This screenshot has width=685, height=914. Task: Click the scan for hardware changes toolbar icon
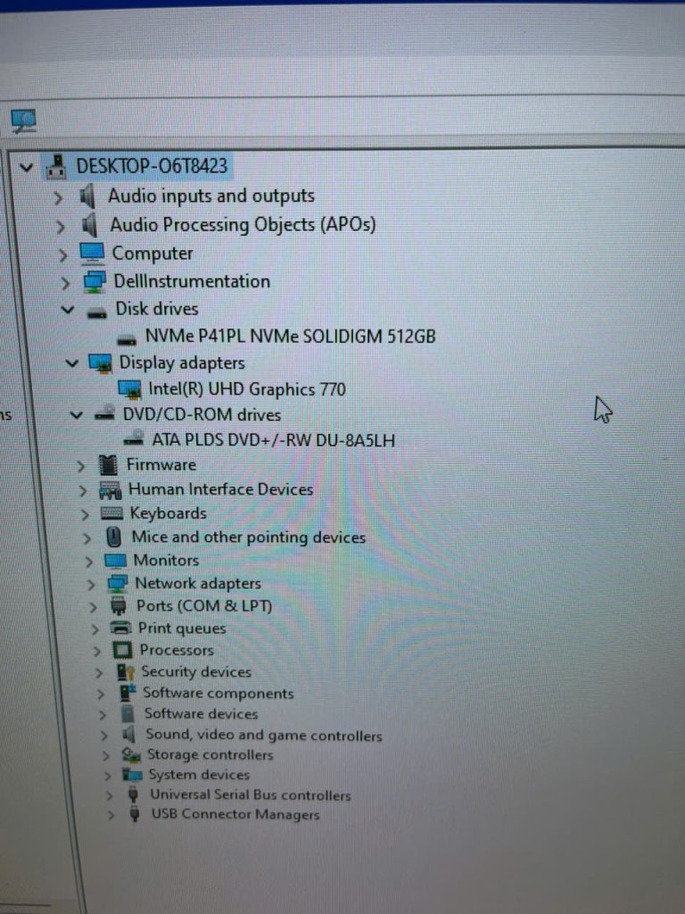[23, 120]
